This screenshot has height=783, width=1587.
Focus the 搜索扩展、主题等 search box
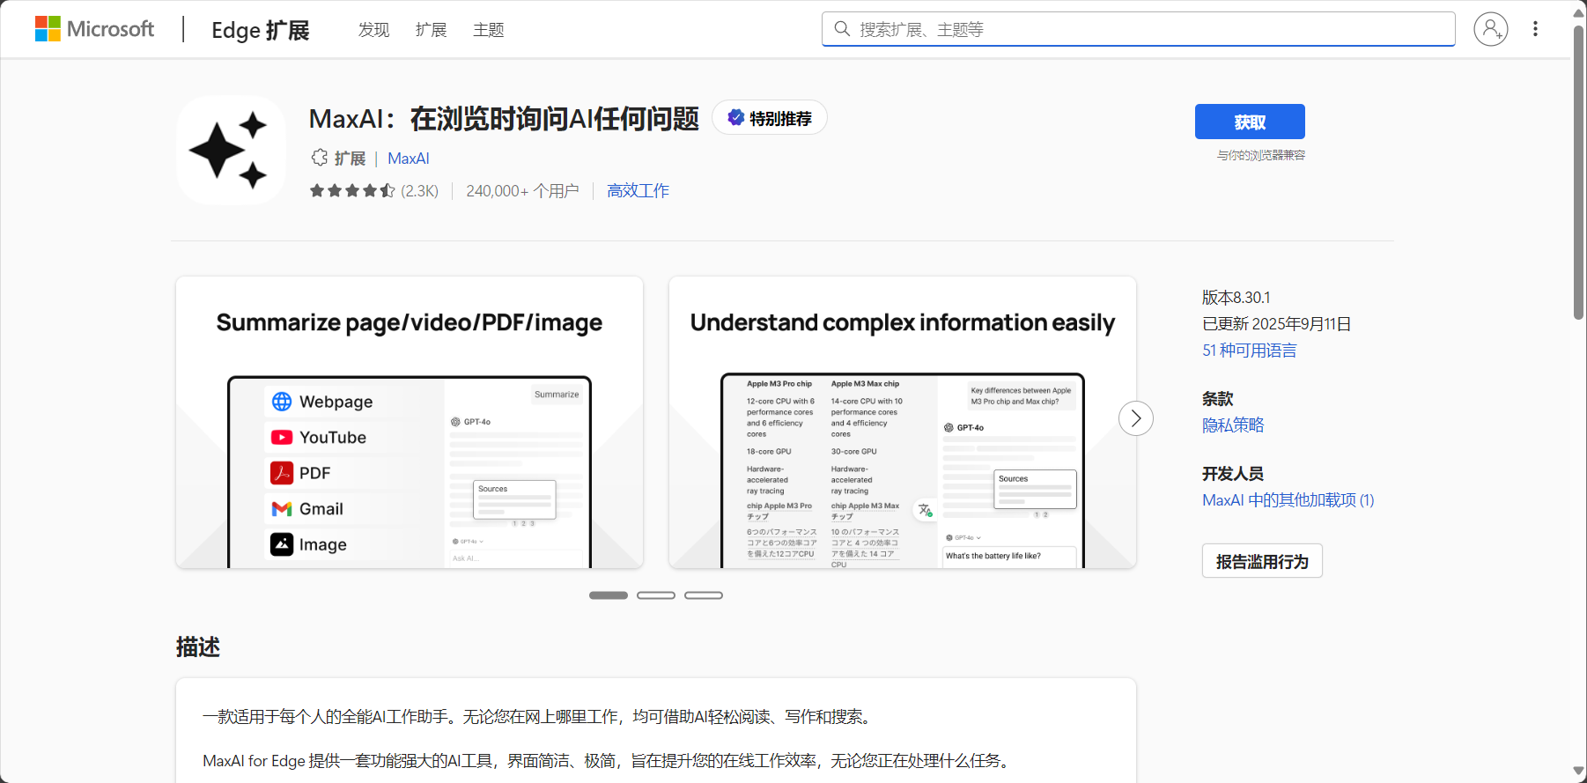click(1138, 29)
